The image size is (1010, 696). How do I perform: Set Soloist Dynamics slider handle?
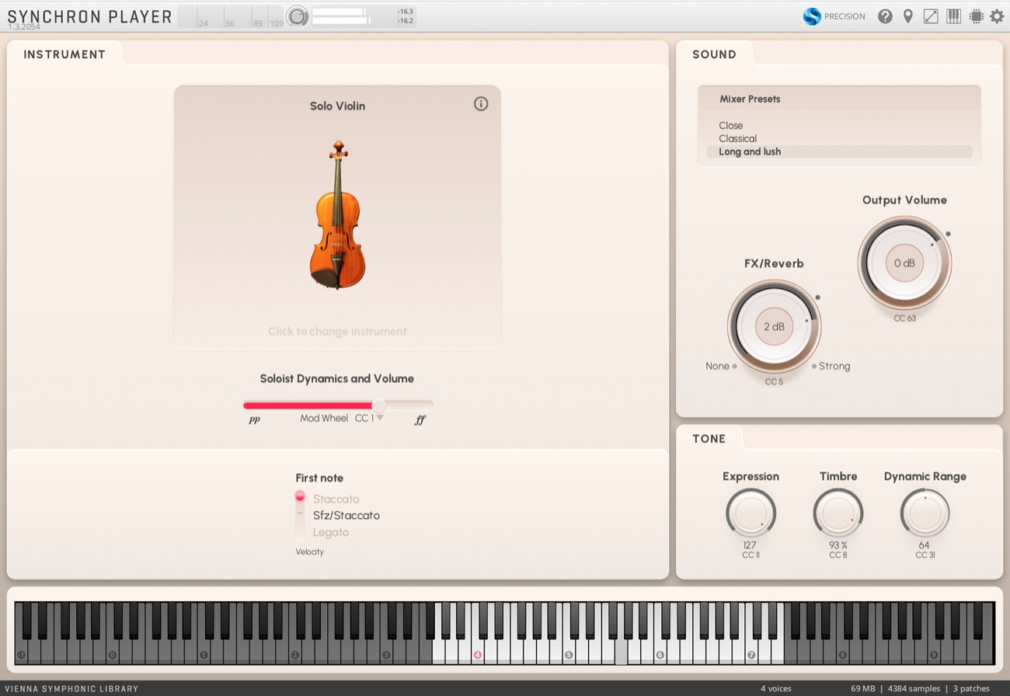379,405
